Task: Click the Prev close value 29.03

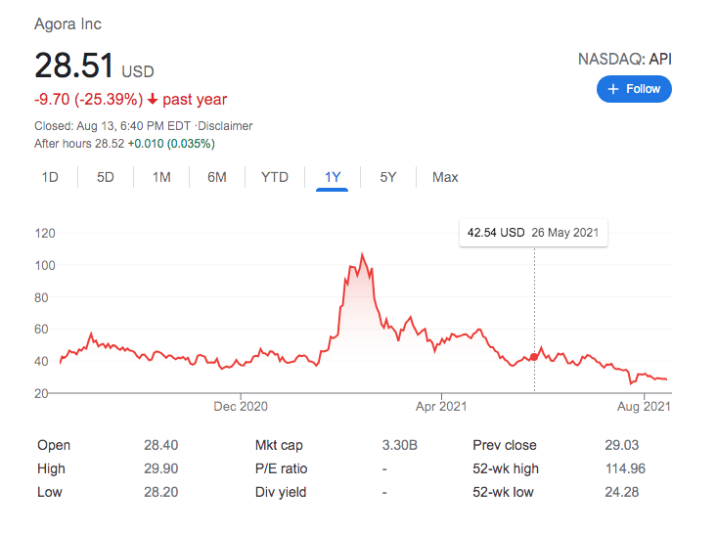Action: (x=622, y=445)
